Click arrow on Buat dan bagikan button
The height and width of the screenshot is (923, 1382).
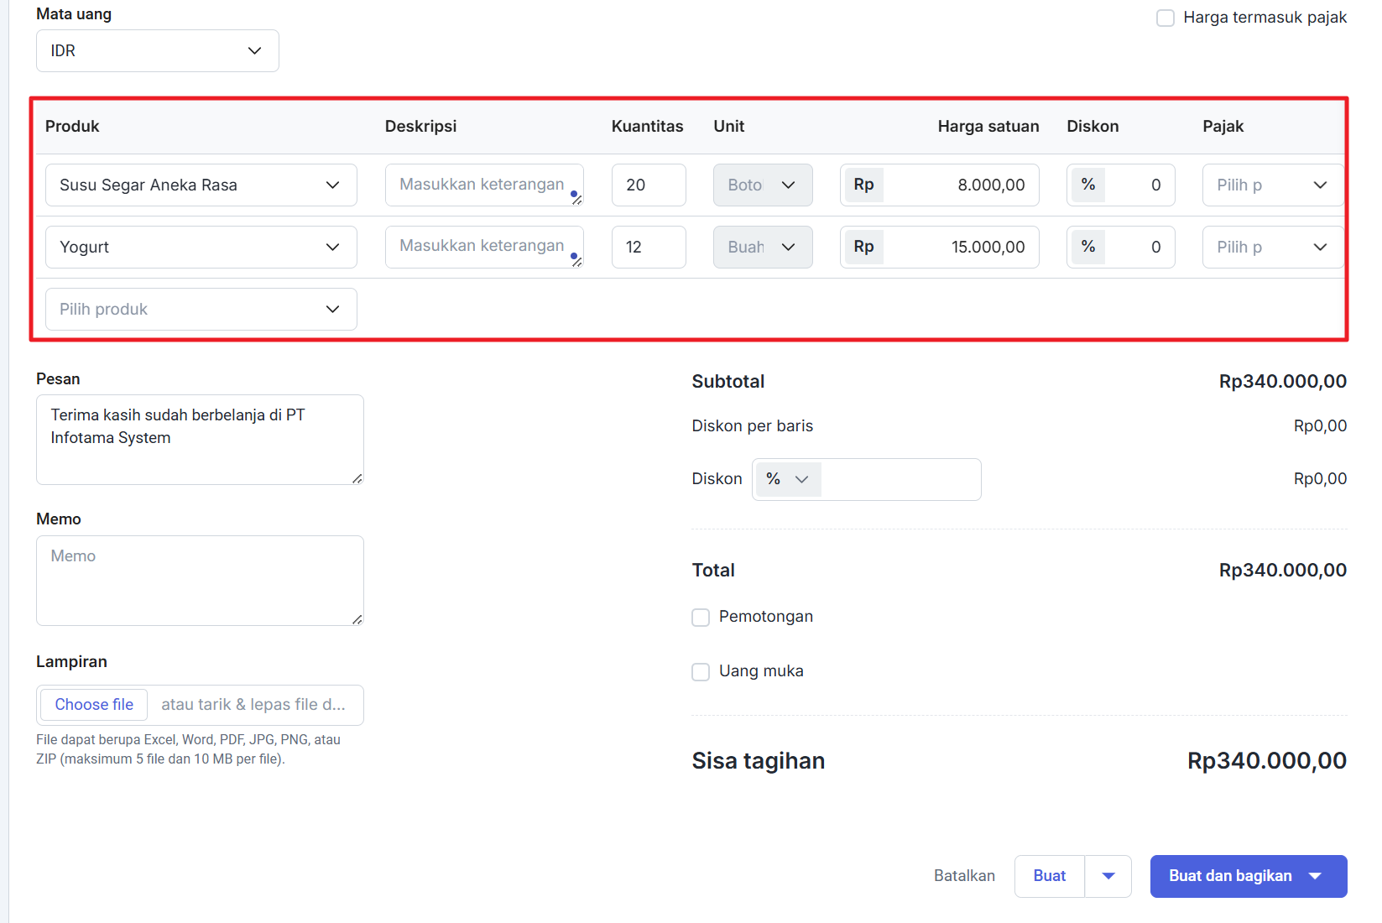point(1316,876)
